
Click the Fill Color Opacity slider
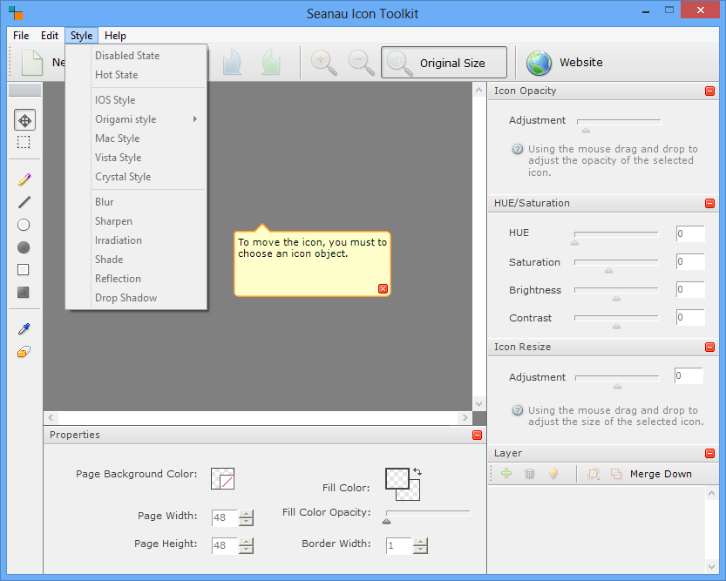tap(428, 513)
